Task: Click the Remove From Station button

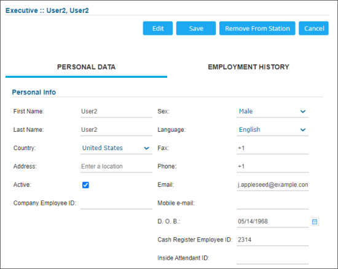Action: pyautogui.click(x=257, y=28)
